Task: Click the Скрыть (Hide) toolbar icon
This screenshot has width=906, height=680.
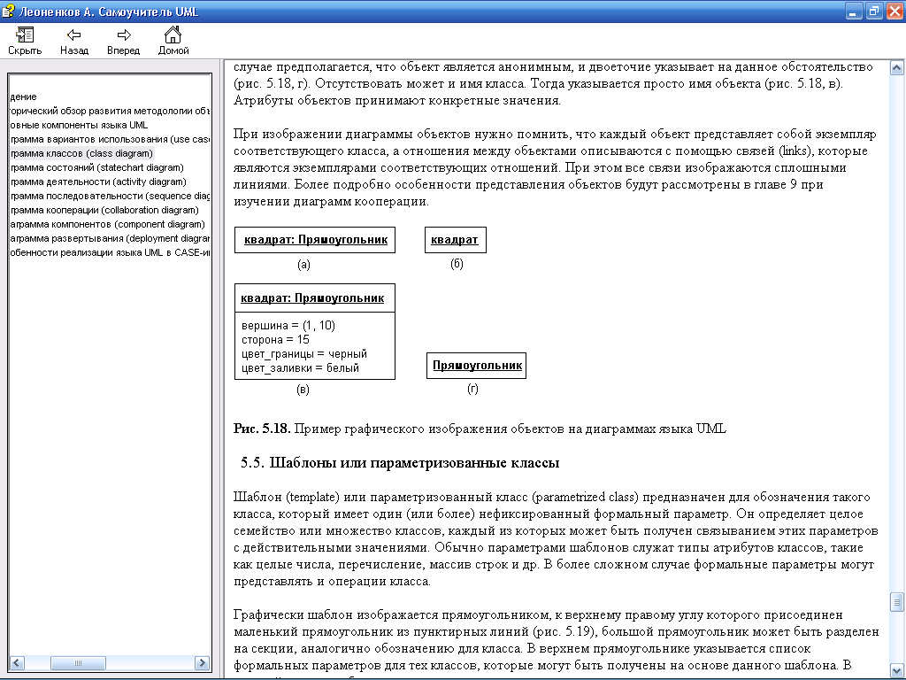Action: 25,35
